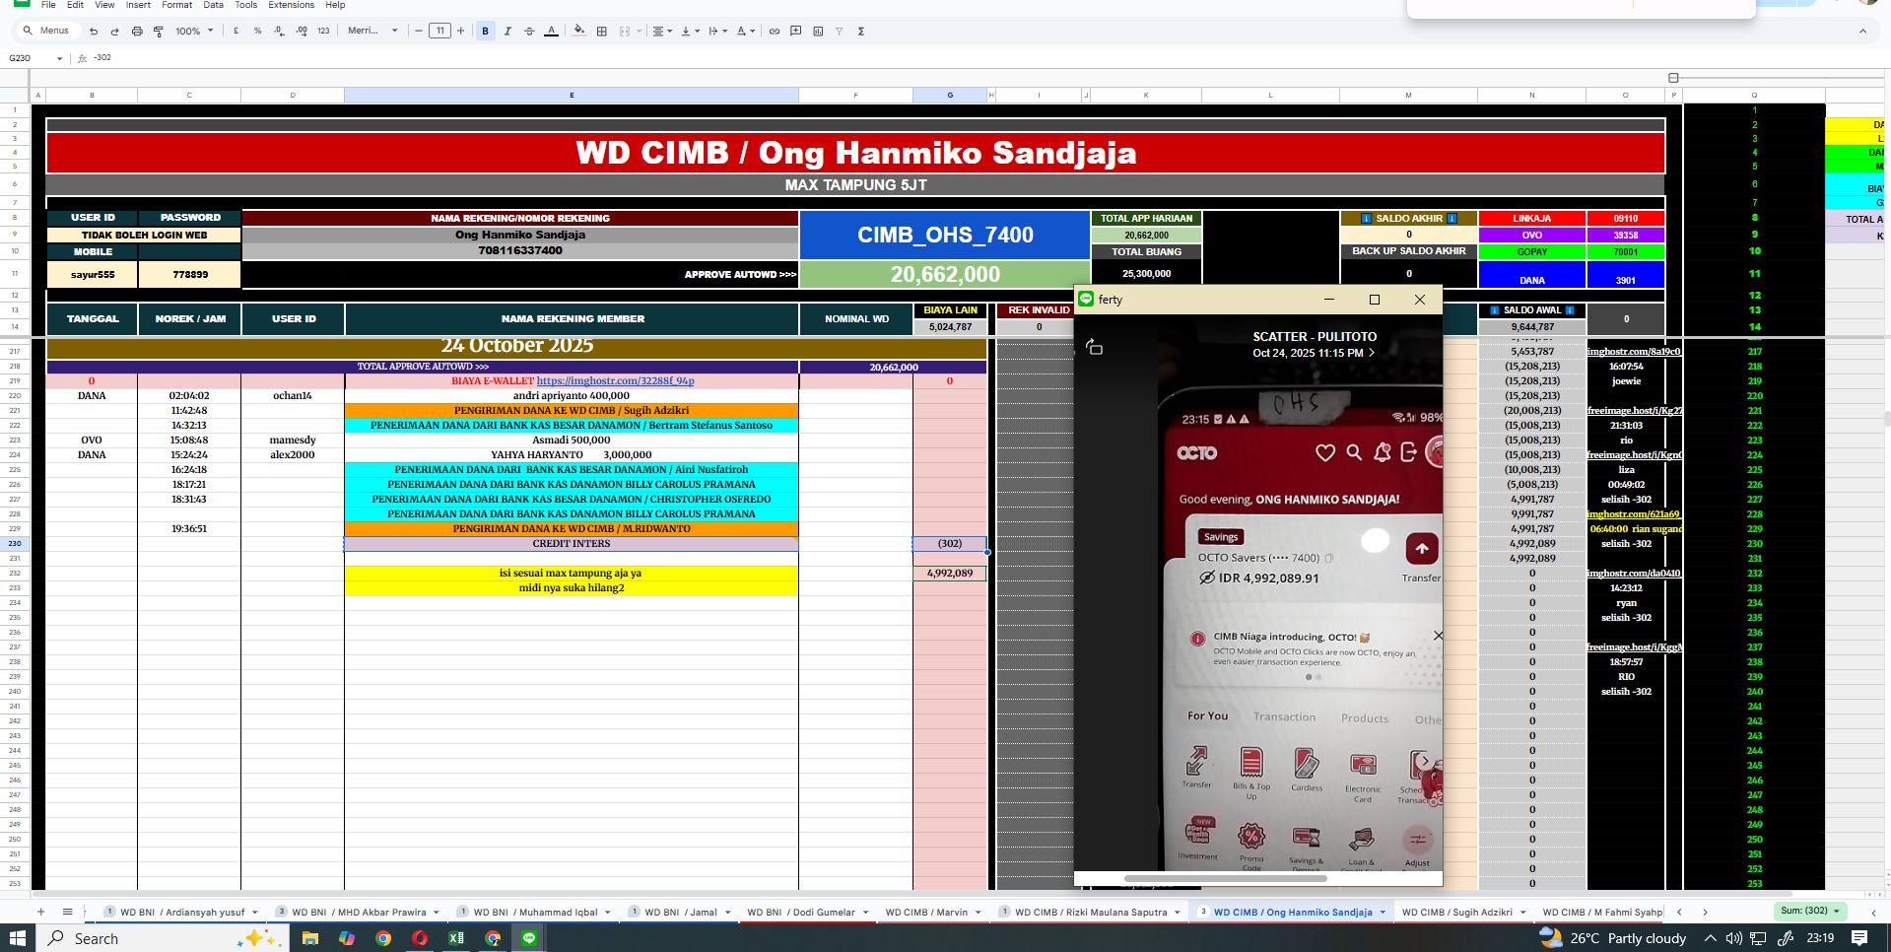Click Add sheet plus button
This screenshot has width=1891, height=952.
[40, 912]
